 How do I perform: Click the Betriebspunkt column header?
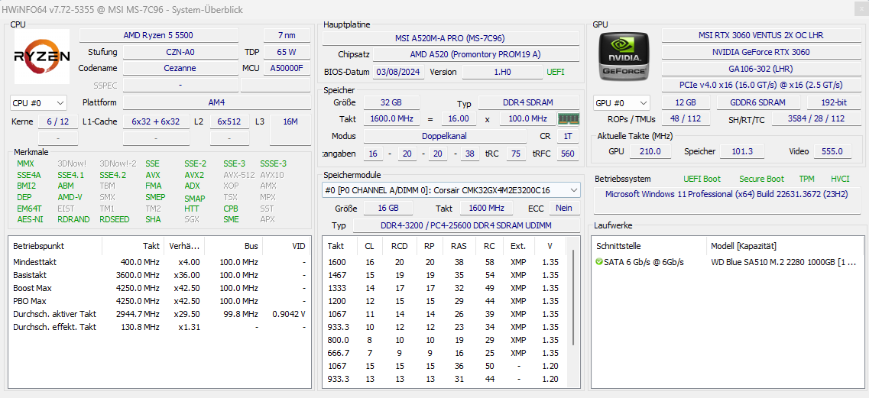[x=56, y=245]
